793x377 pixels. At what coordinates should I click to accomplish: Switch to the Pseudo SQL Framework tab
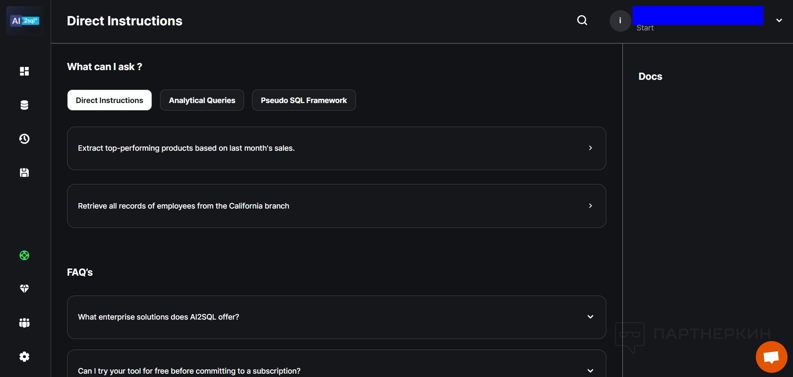click(x=304, y=100)
